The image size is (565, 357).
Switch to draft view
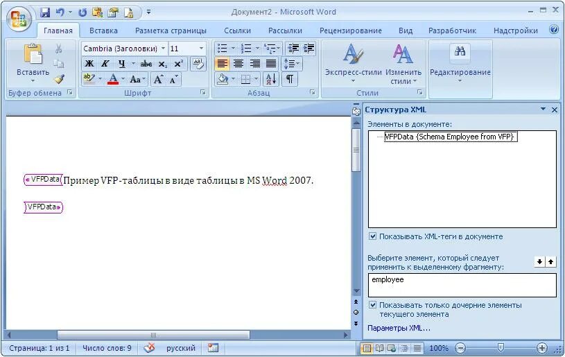coord(417,349)
